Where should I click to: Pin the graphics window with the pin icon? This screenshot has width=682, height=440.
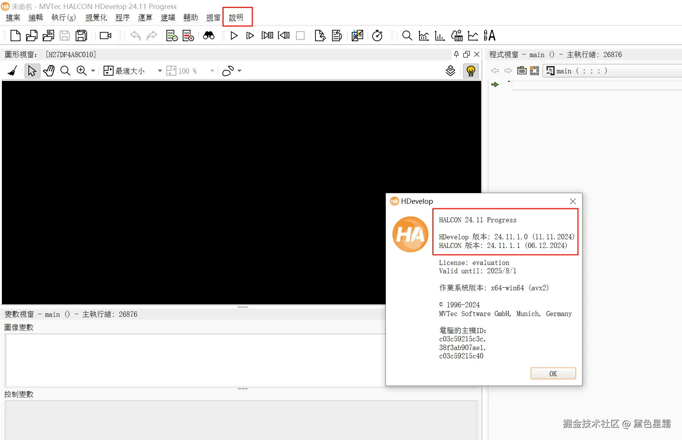point(457,54)
